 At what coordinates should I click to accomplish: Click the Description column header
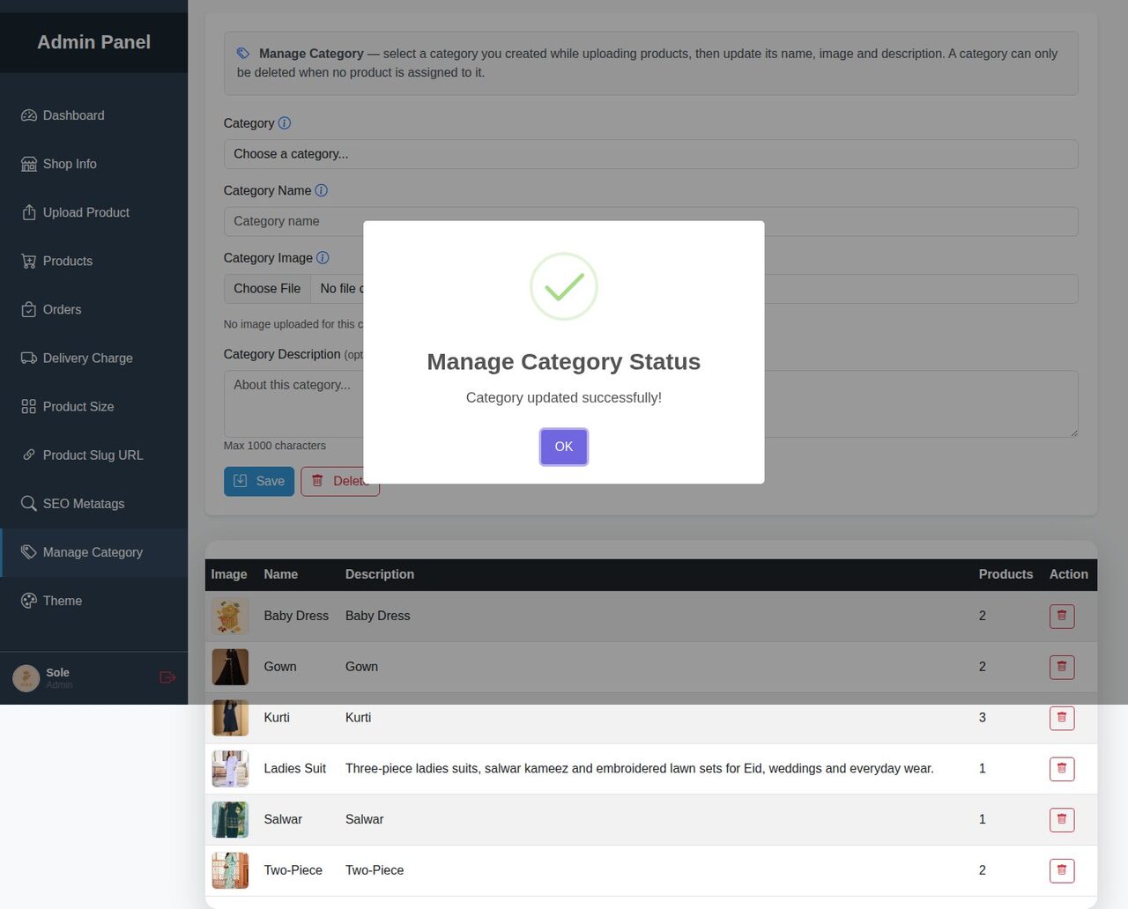[380, 574]
